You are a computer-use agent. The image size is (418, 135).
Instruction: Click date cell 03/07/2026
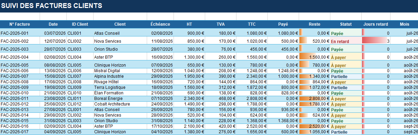[x=53, y=32]
